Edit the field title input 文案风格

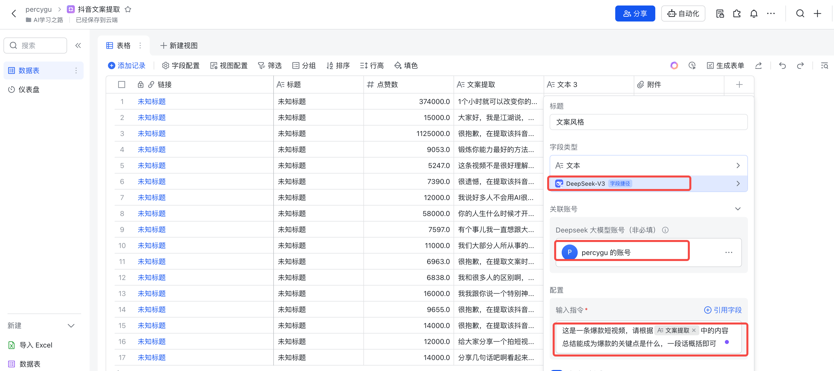coord(649,122)
